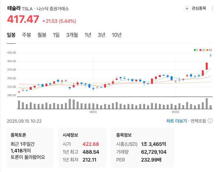Image resolution: width=218 pixels, height=172 pixels.
Task: Click the 09/02 date marker on chart axis
Action: (x=176, y=112)
